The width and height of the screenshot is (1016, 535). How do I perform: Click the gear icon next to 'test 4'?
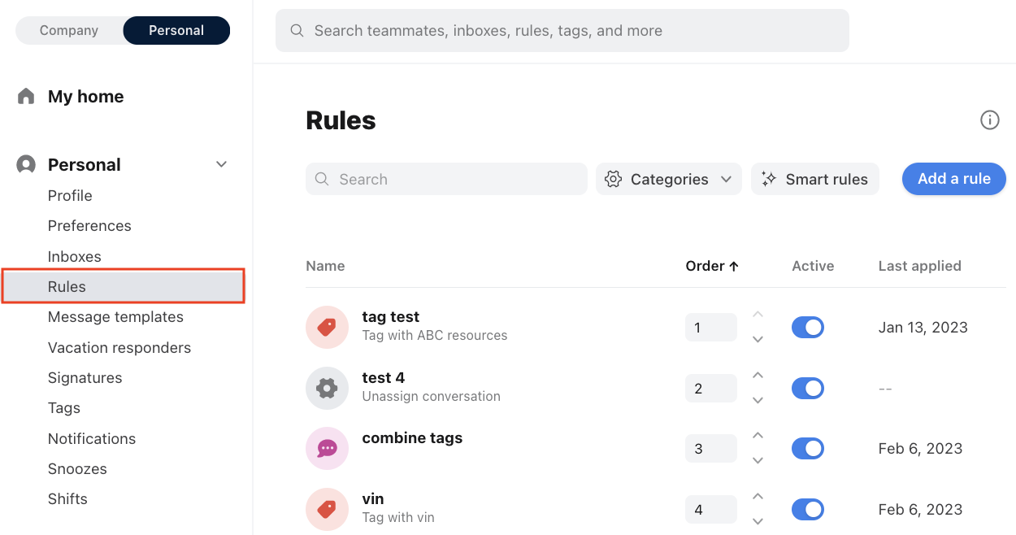[x=327, y=388]
